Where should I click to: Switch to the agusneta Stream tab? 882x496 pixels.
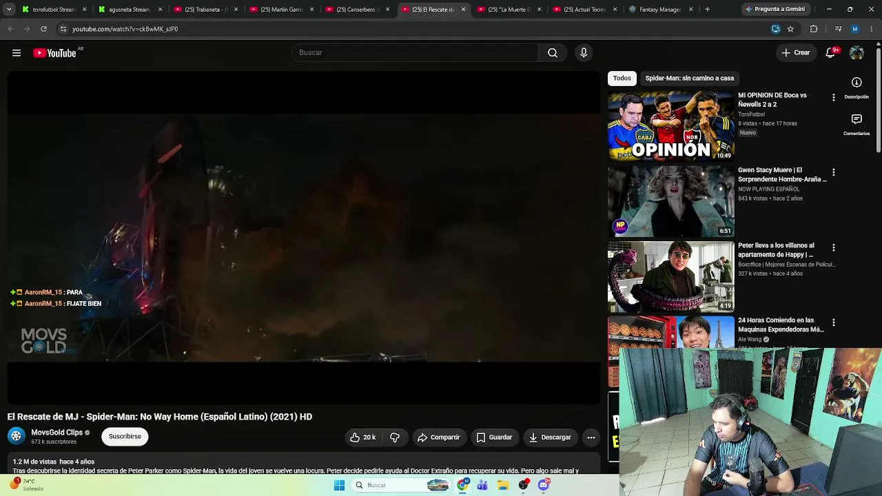point(131,10)
